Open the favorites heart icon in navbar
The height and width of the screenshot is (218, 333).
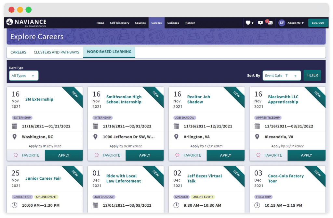(x=248, y=23)
